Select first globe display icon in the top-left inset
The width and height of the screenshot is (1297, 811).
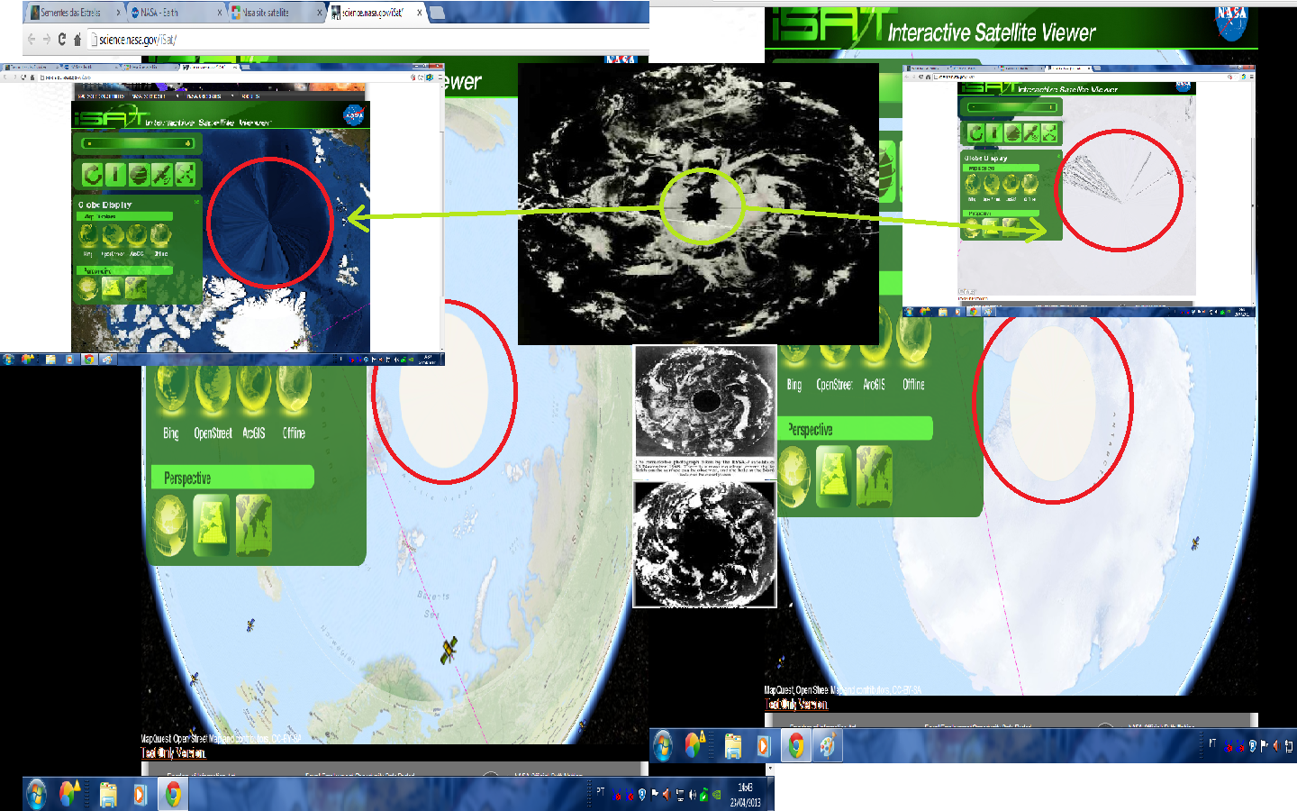(x=87, y=234)
